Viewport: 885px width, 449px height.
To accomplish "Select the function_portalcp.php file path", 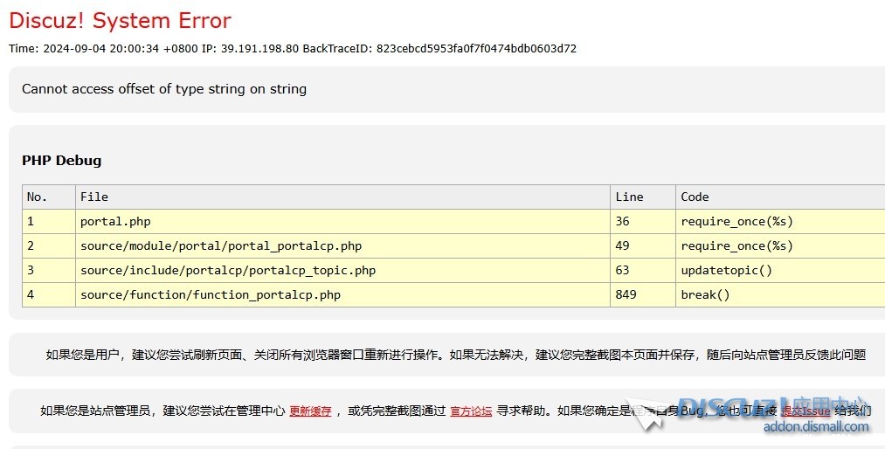I will pyautogui.click(x=211, y=294).
